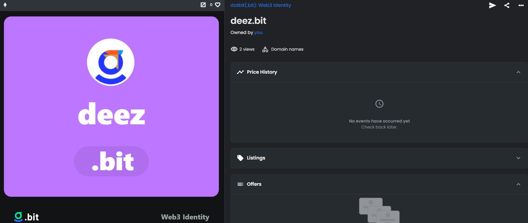
Task: Click the eye icon beside 2 views
Action: pos(234,49)
